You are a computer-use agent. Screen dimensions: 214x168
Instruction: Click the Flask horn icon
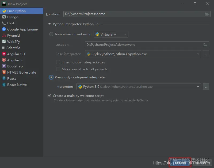[x=4, y=23]
